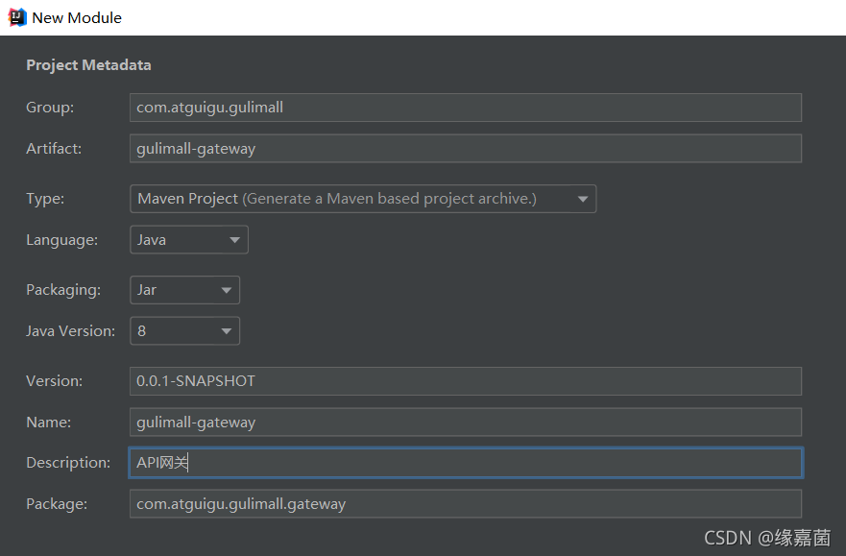Viewport: 846px width, 556px height.
Task: Click the Artifact input field gulimall-gateway
Action: pyautogui.click(x=466, y=148)
